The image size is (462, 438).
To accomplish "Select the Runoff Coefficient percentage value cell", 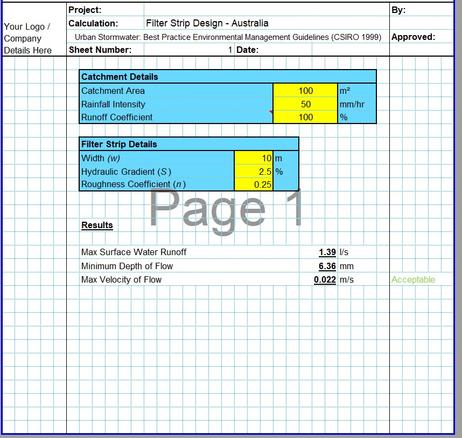I will tap(305, 117).
